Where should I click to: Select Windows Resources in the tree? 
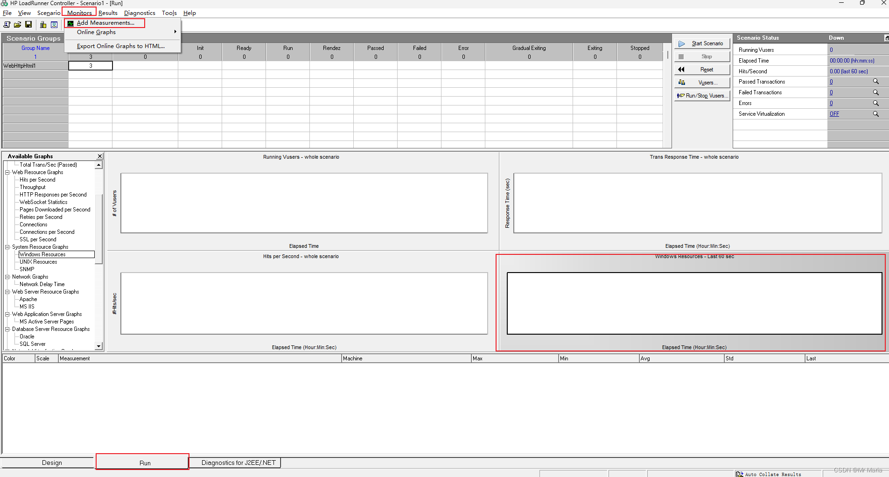pos(42,254)
